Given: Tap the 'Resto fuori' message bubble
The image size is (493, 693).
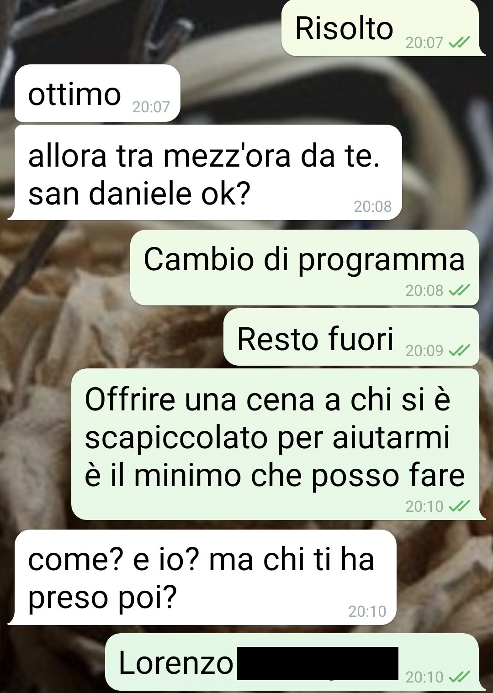Looking at the screenshot, I should 351,337.
